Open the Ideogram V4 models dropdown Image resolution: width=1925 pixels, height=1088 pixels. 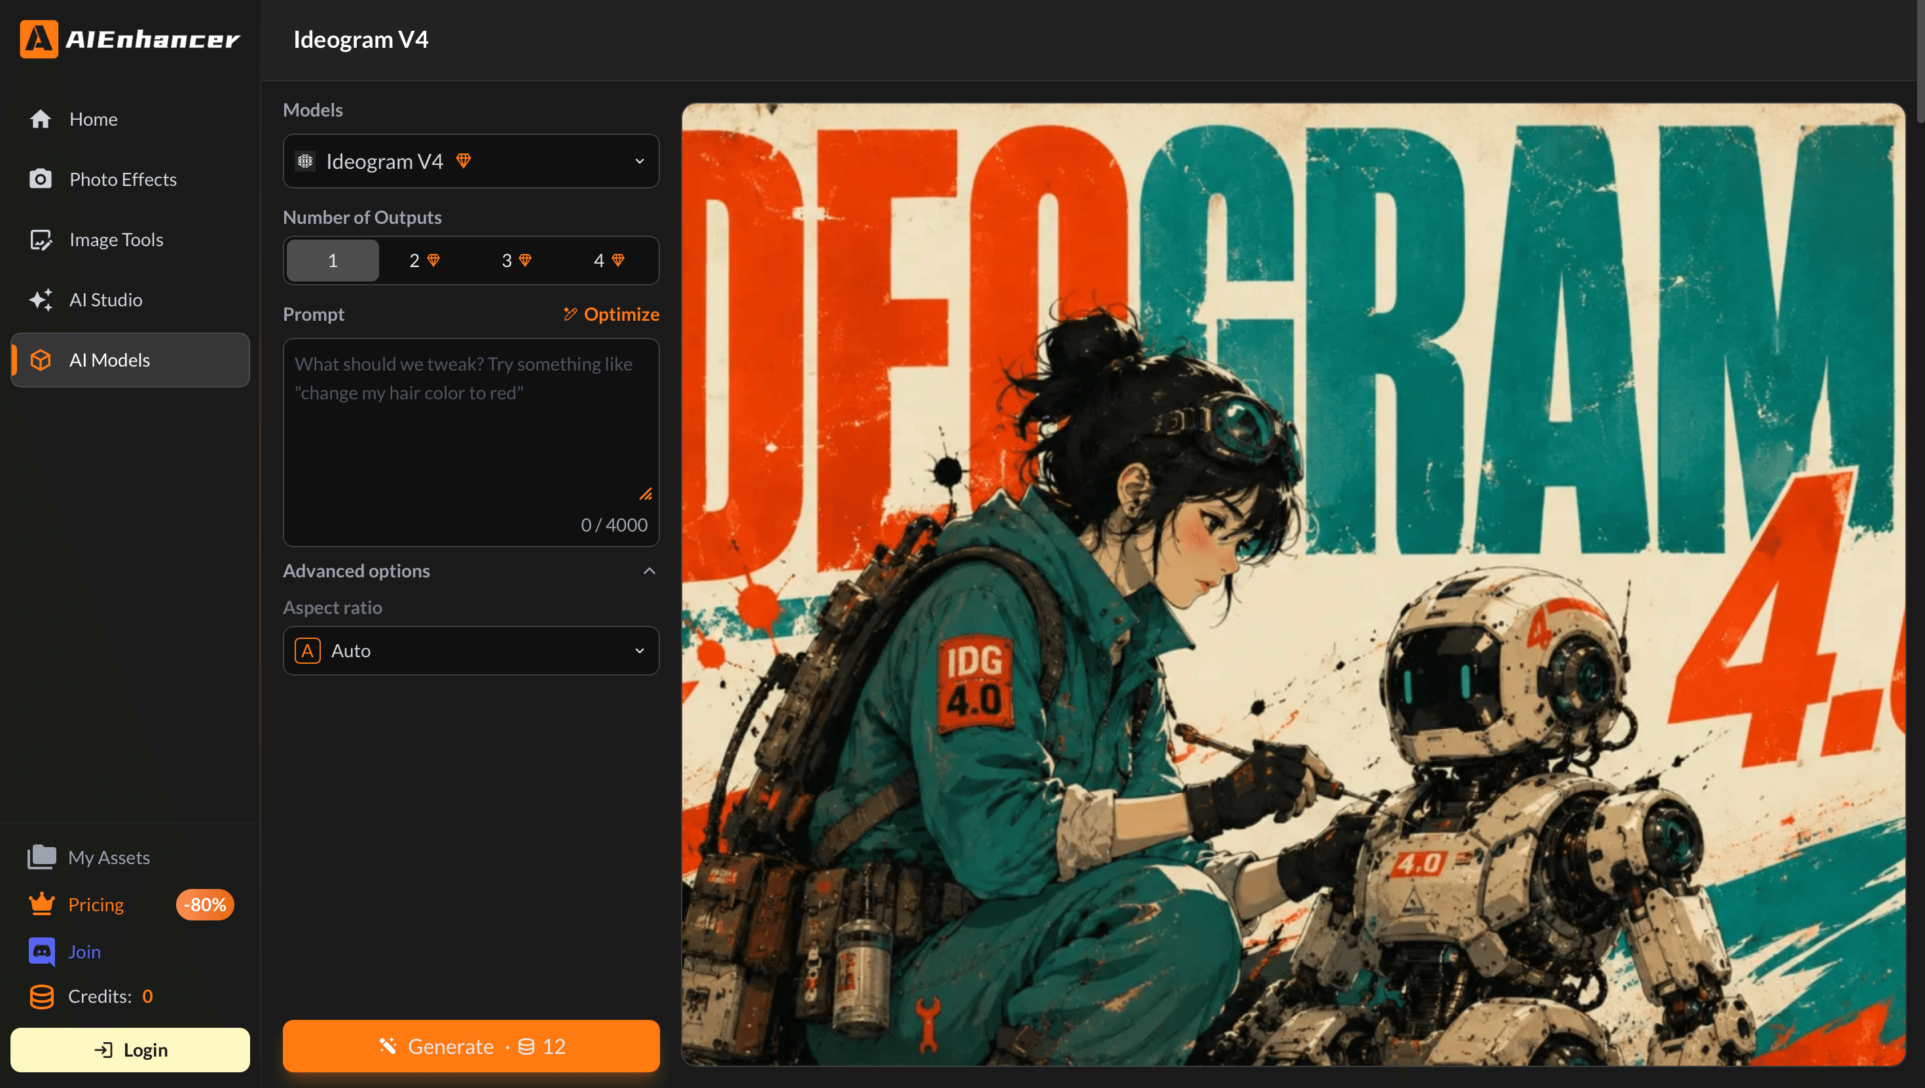click(x=471, y=160)
